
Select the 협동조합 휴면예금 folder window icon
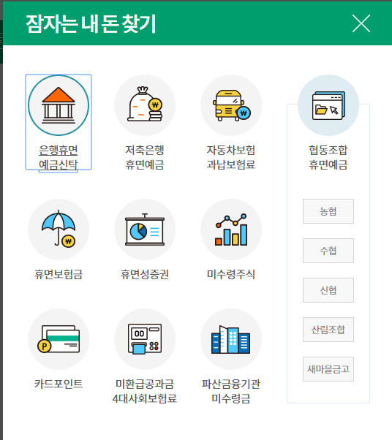[328, 105]
